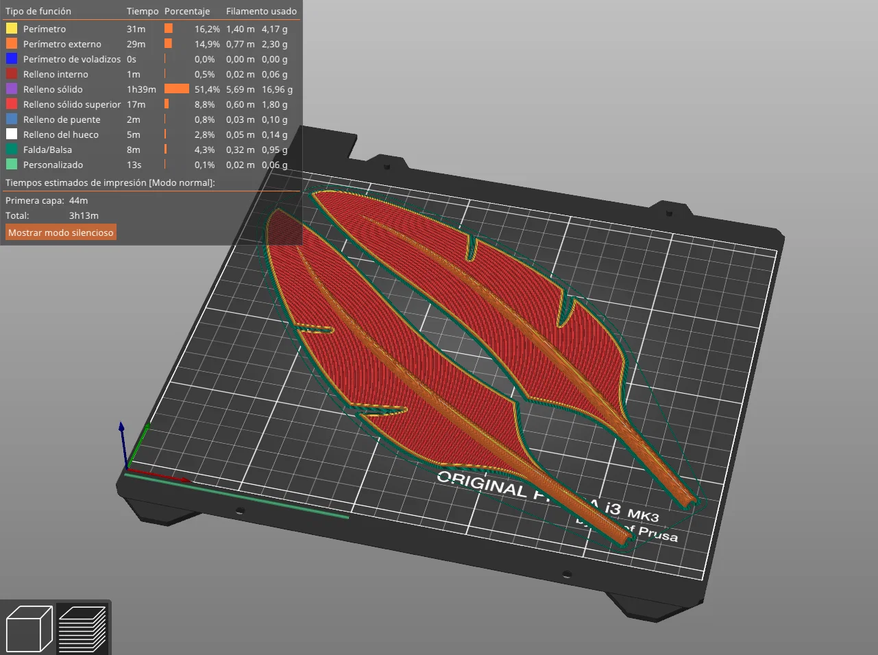
Task: Toggle dark red Relleno interno swatch
Action: 12,74
